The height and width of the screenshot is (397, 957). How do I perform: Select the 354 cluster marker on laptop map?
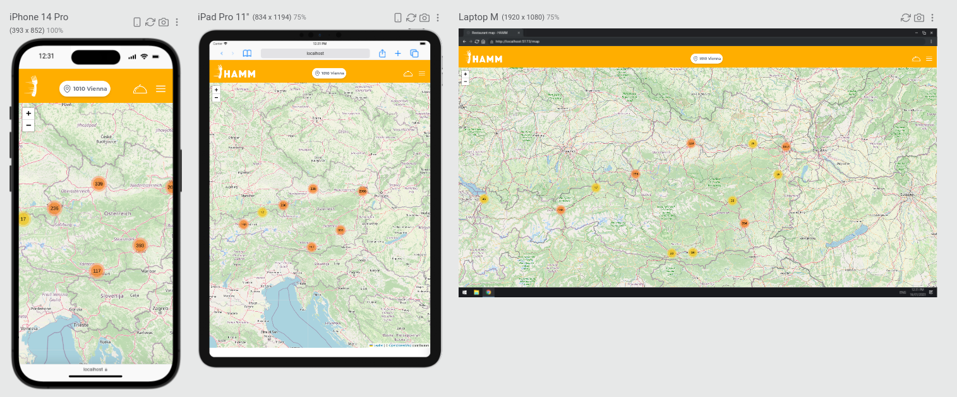tap(744, 223)
